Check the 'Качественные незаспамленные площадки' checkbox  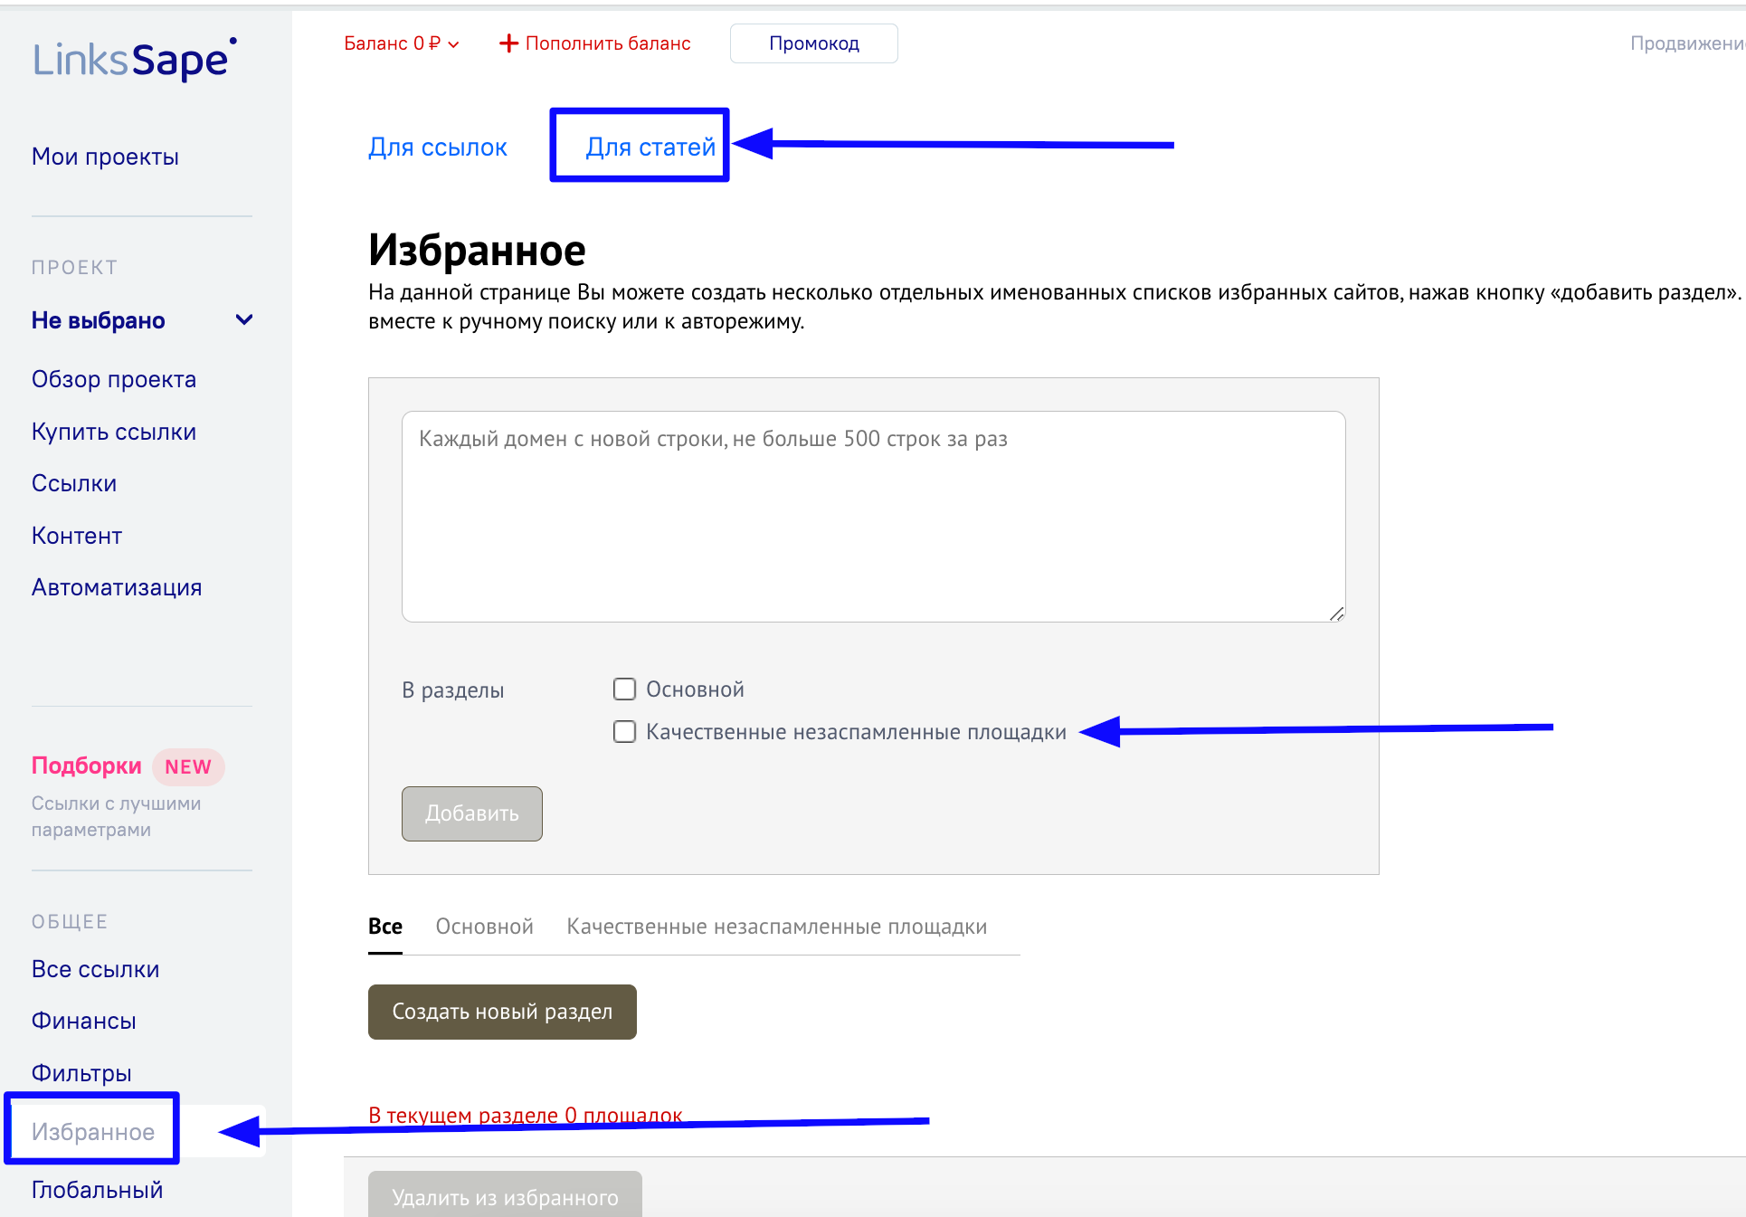(x=624, y=731)
